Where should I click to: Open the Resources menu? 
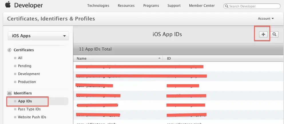tap(126, 6)
